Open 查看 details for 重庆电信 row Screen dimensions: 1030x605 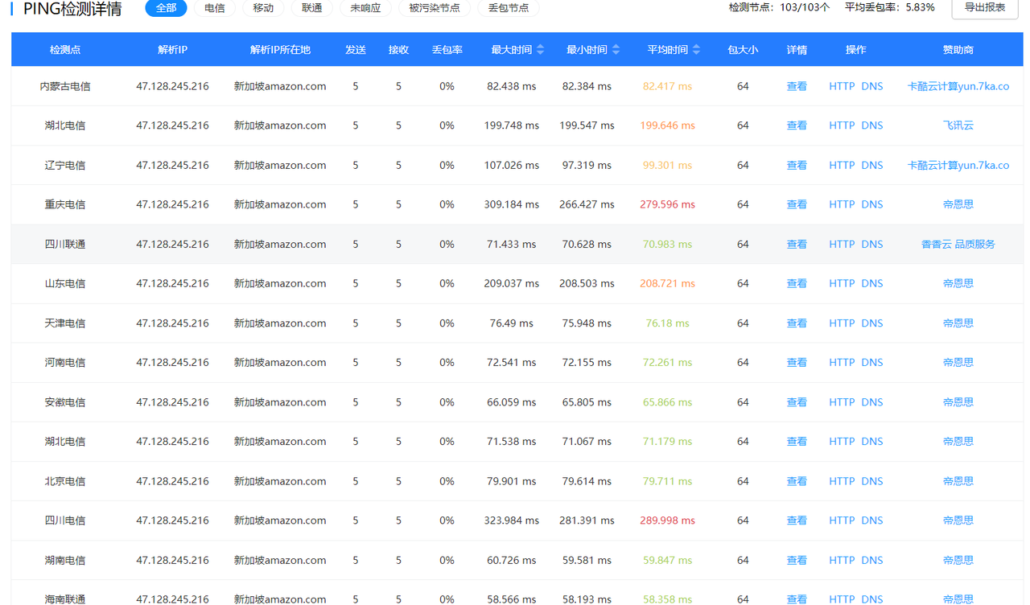(x=797, y=204)
